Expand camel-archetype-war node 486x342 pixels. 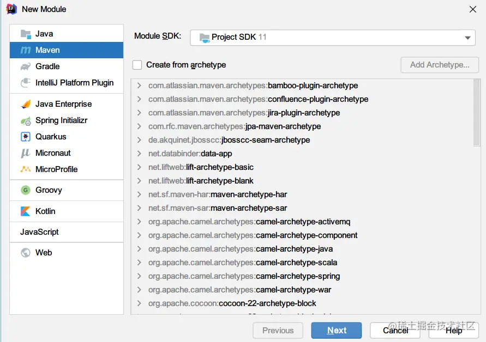point(139,290)
